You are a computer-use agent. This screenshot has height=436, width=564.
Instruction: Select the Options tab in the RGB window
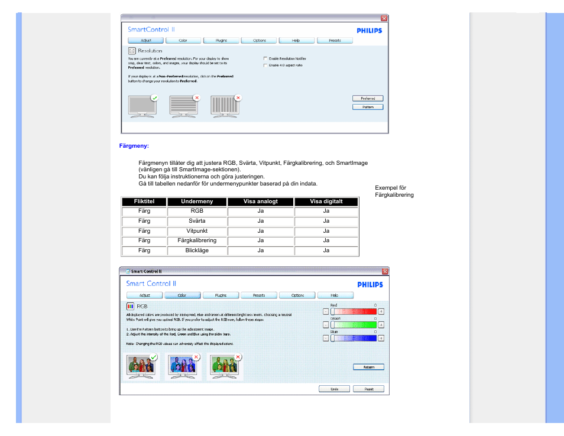tap(297, 295)
